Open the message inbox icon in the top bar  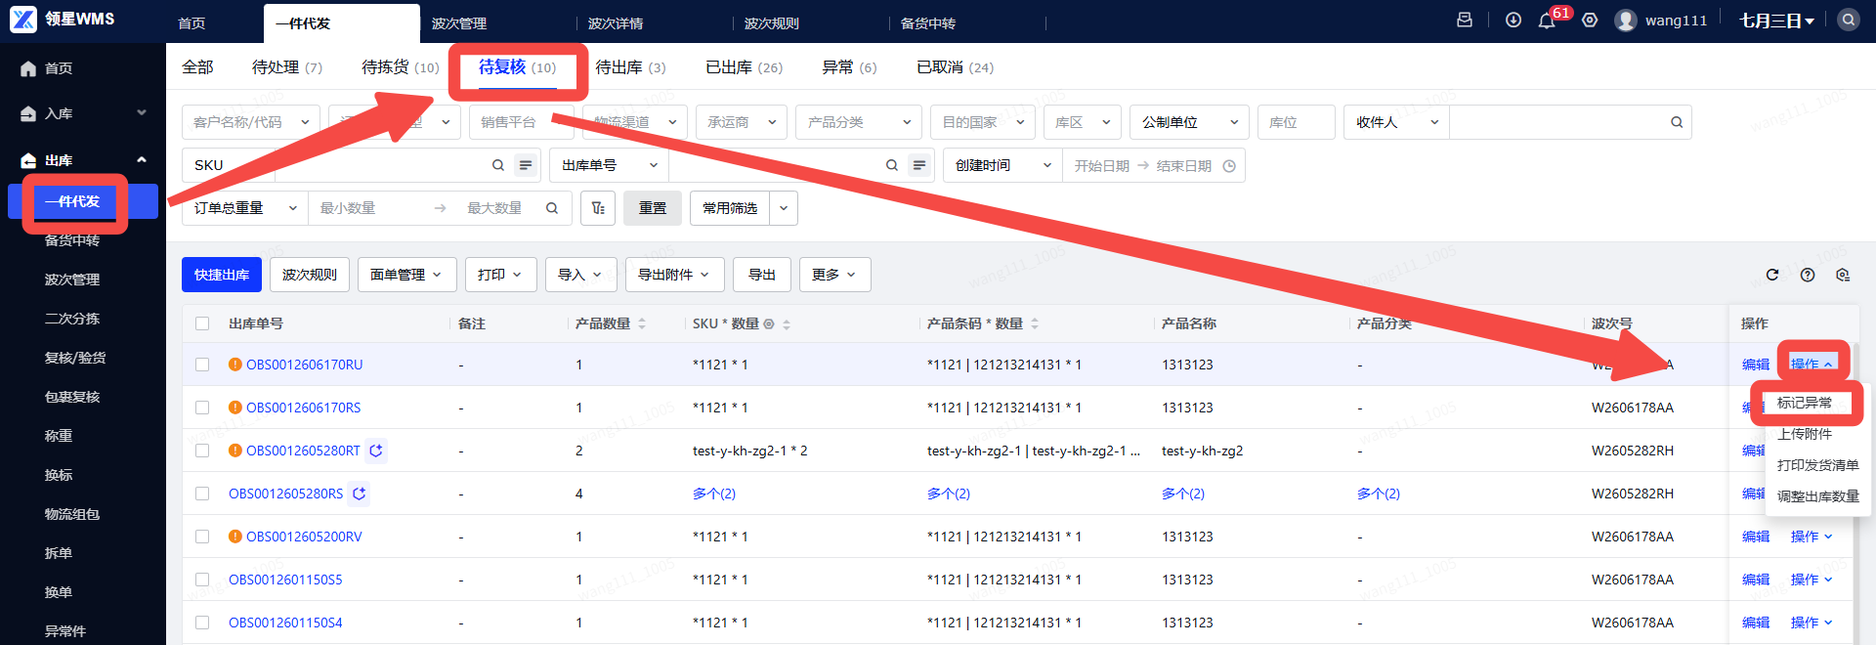(1465, 20)
